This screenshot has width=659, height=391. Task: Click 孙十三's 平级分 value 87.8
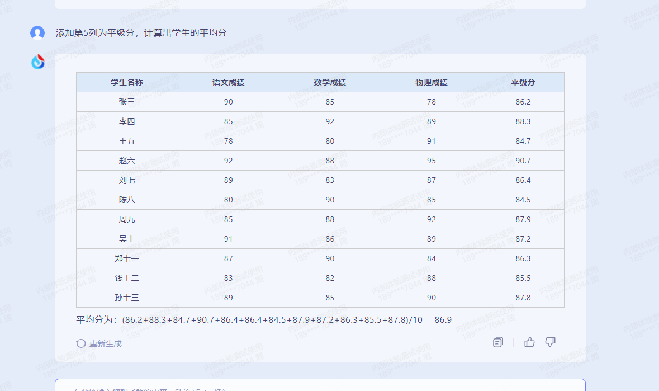pos(523,298)
